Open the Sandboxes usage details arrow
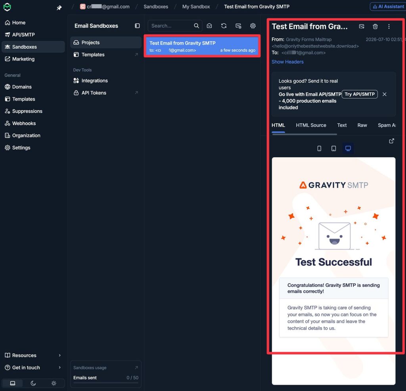Viewport: 406px width, 391px height. (136, 368)
